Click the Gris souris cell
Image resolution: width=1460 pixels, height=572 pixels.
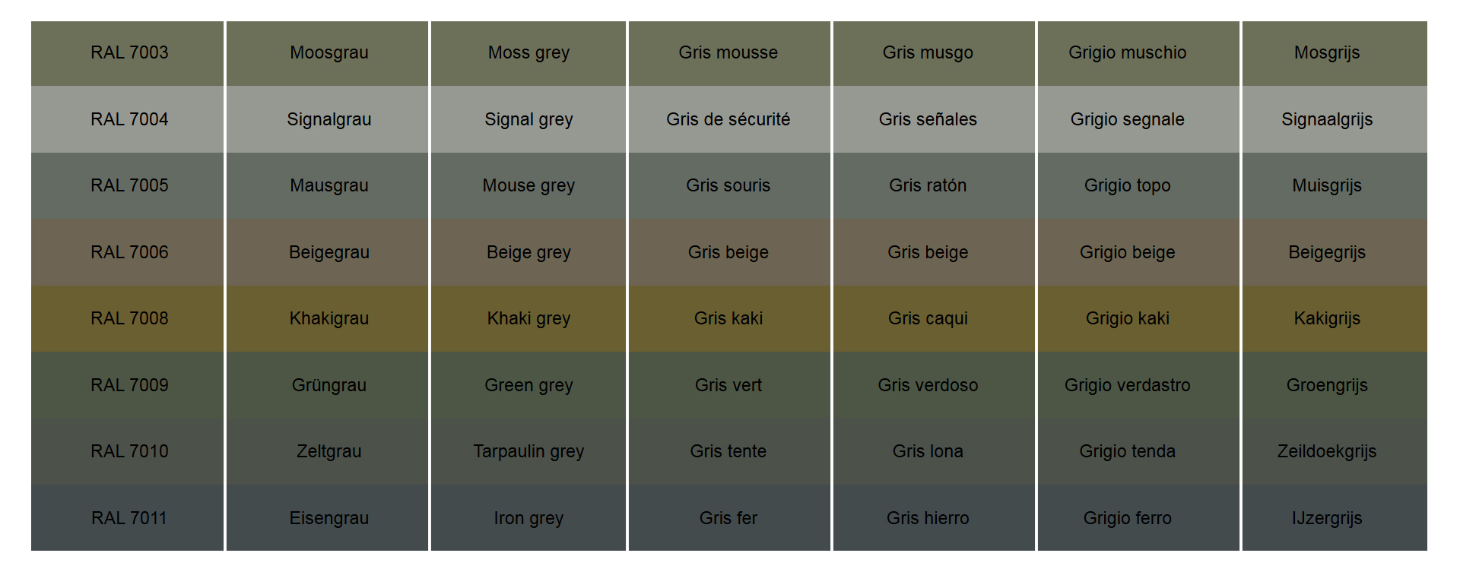(728, 185)
